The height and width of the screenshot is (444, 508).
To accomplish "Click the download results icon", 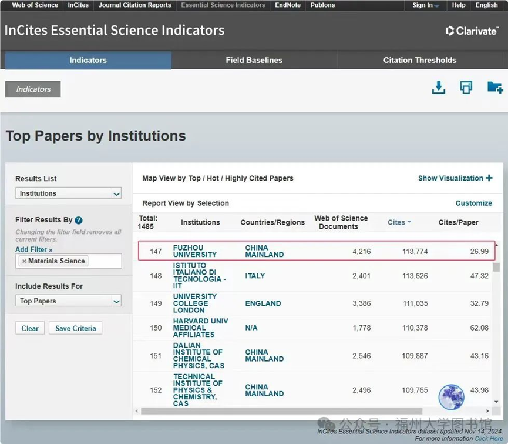I will click(438, 88).
